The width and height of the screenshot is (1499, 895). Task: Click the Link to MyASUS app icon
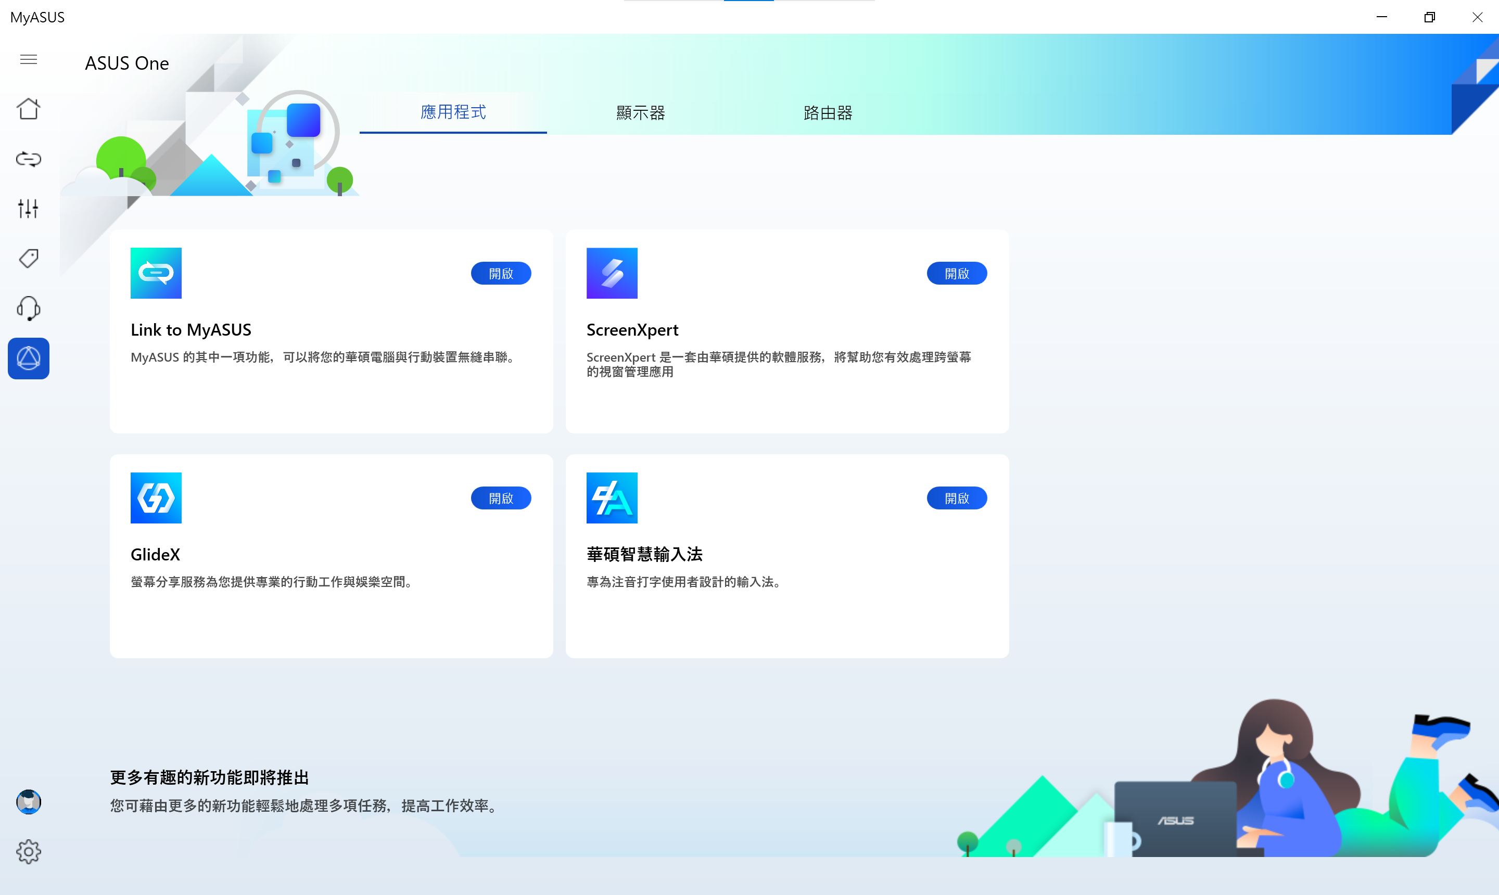[x=156, y=273]
